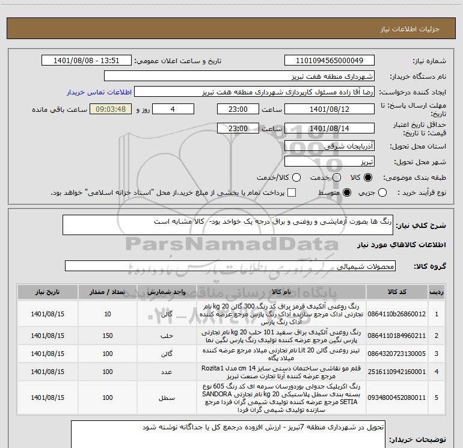Toggle Islamic treasury documents payment checkbox

pyautogui.click(x=292, y=192)
